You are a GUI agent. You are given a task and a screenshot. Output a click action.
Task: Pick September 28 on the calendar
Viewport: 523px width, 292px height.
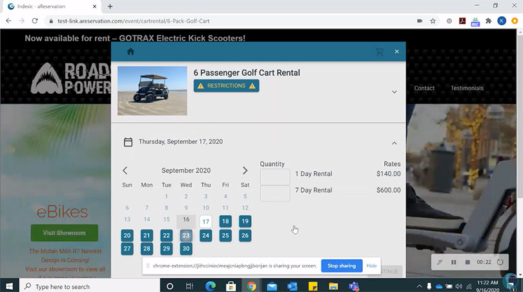[x=147, y=249]
